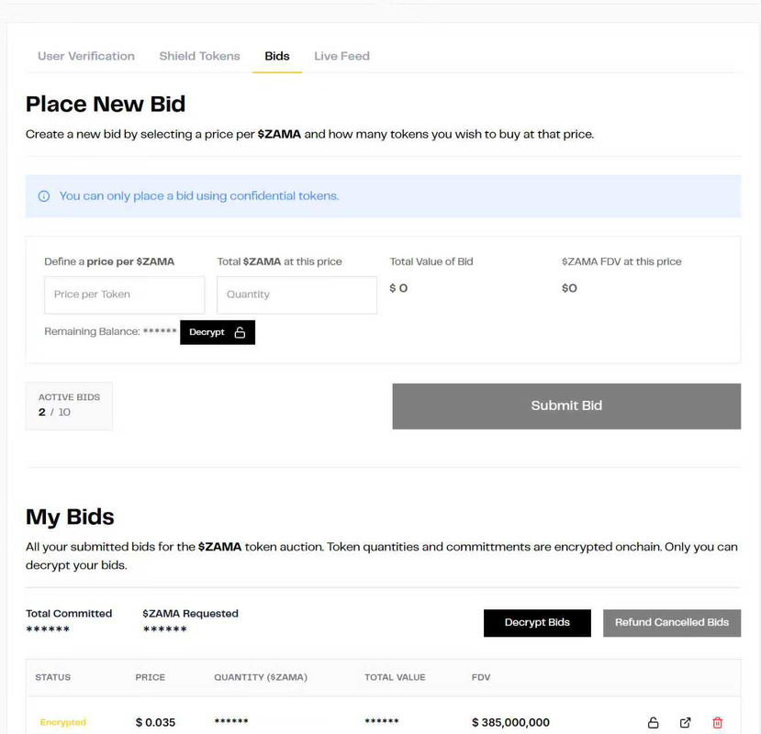This screenshot has width=761, height=734.
Task: Open the external link icon in the bid row
Action: [685, 723]
